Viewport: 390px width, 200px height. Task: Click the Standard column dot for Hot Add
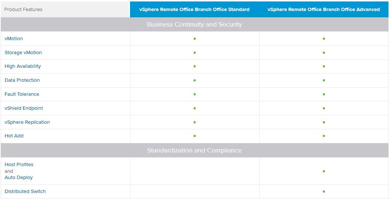point(195,136)
